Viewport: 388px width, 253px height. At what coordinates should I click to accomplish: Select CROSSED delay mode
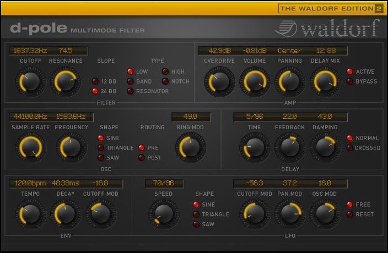coord(349,148)
